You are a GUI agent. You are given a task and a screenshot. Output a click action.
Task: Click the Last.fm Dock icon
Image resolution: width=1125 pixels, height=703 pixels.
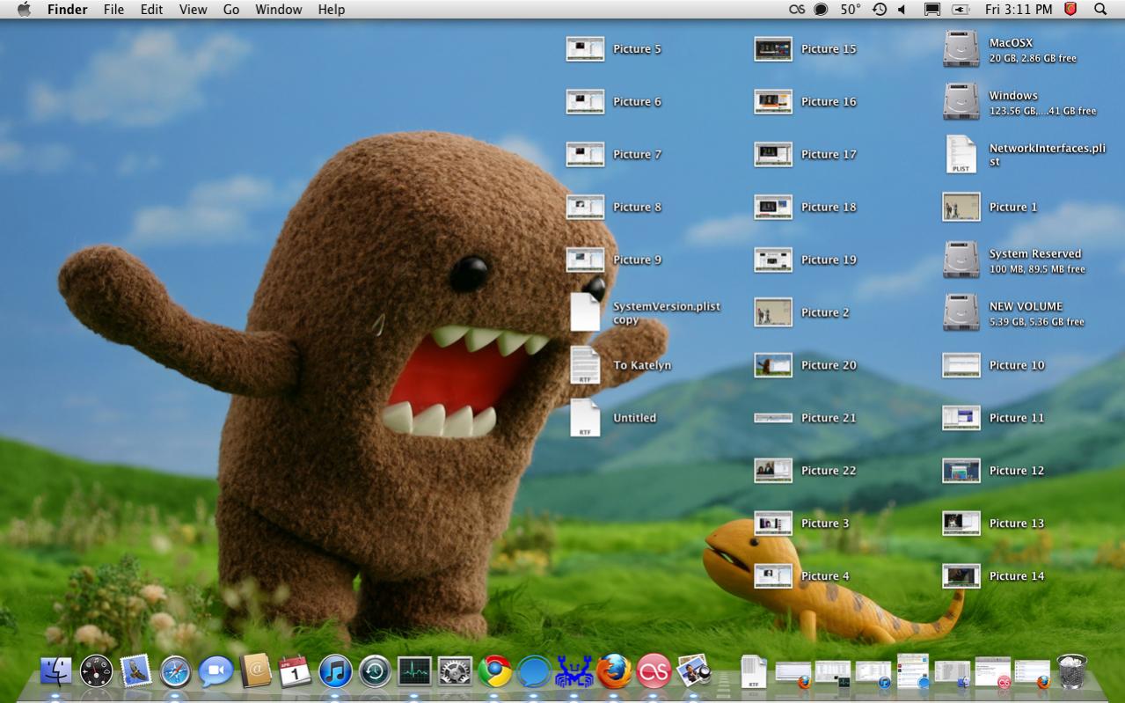[654, 672]
